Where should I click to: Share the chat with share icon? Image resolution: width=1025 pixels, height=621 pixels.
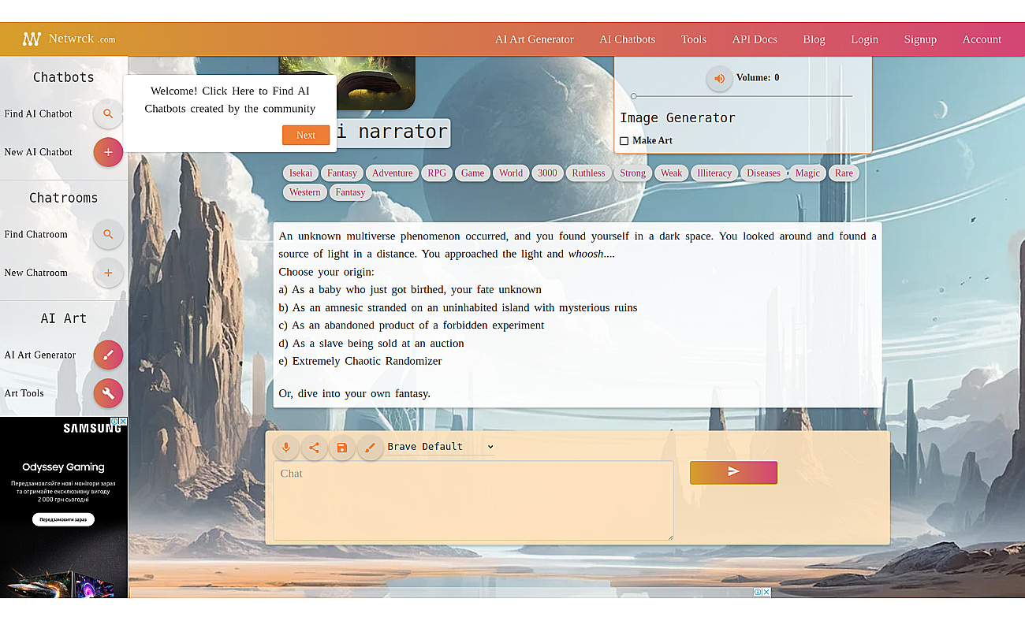[x=314, y=448]
